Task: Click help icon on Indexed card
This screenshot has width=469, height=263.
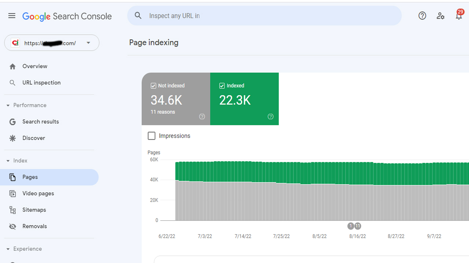Action: click(x=270, y=117)
